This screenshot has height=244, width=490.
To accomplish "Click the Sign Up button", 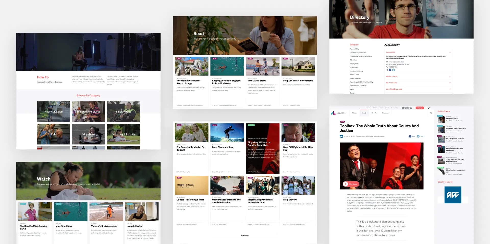I will click(420, 108).
